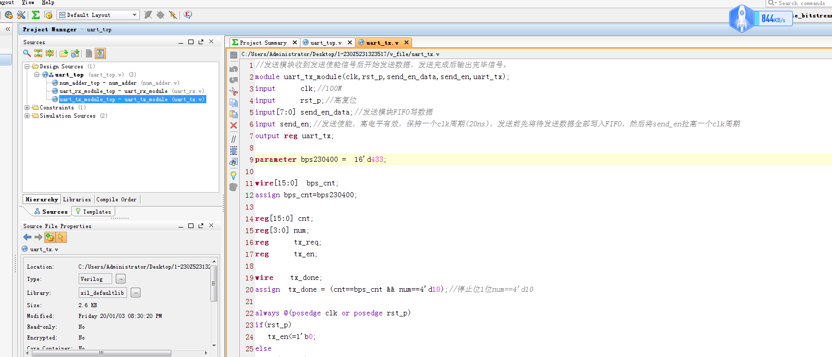Click the Paste clipboard icon in editor
832x357 pixels.
(x=234, y=114)
